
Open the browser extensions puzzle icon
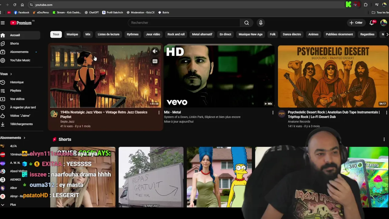[366, 5]
